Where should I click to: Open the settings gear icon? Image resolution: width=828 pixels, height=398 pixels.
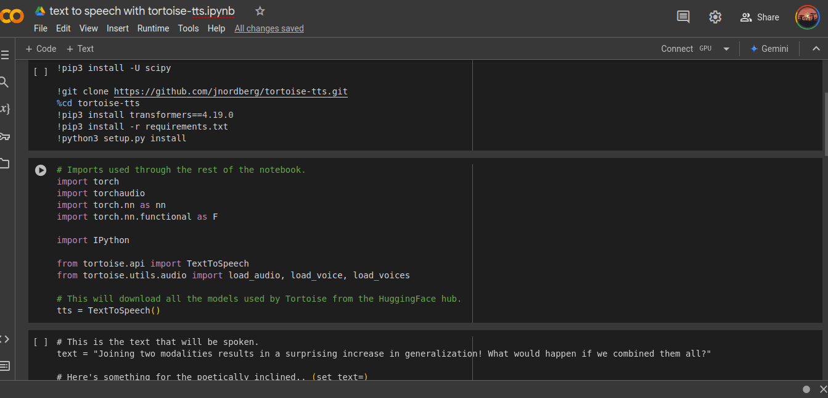715,17
